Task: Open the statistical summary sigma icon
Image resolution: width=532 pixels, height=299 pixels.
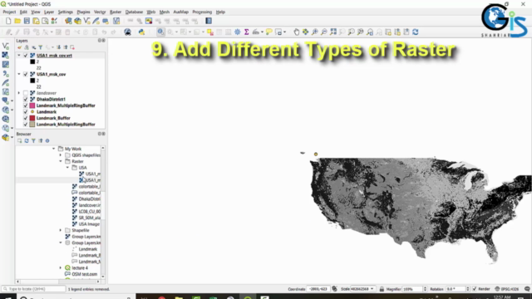Action: coord(247,32)
